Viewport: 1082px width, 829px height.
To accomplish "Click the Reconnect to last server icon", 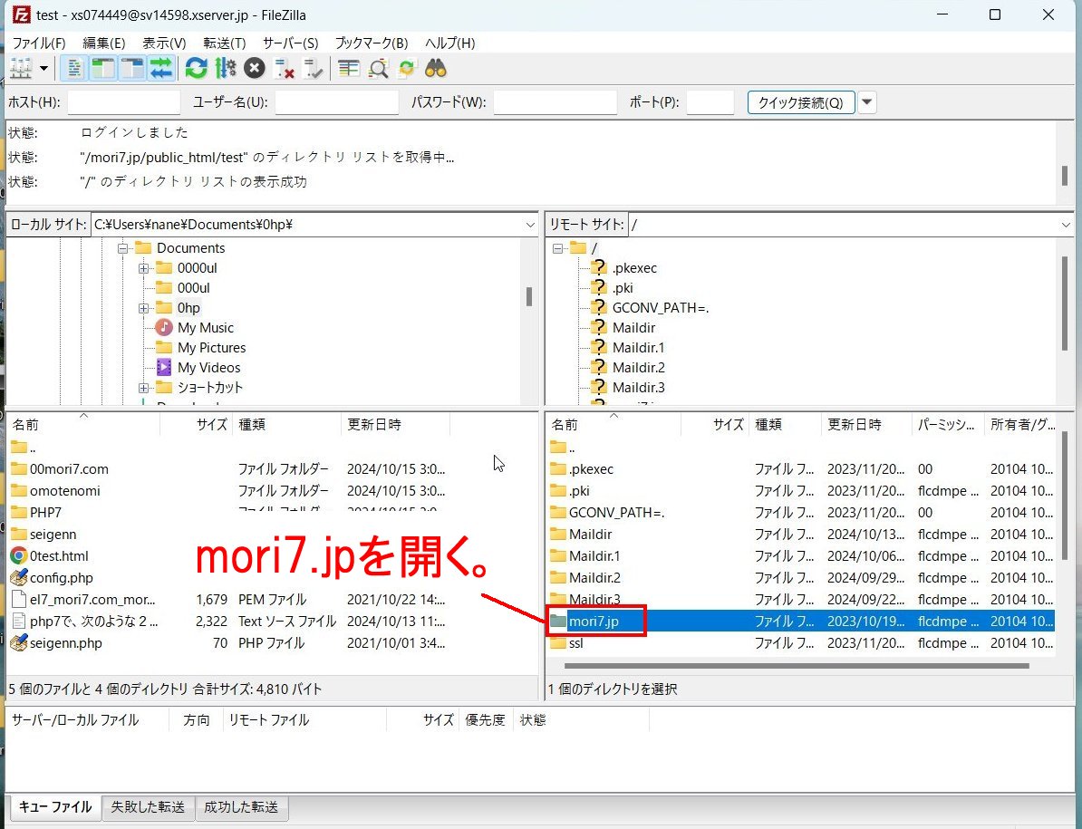I will (314, 68).
